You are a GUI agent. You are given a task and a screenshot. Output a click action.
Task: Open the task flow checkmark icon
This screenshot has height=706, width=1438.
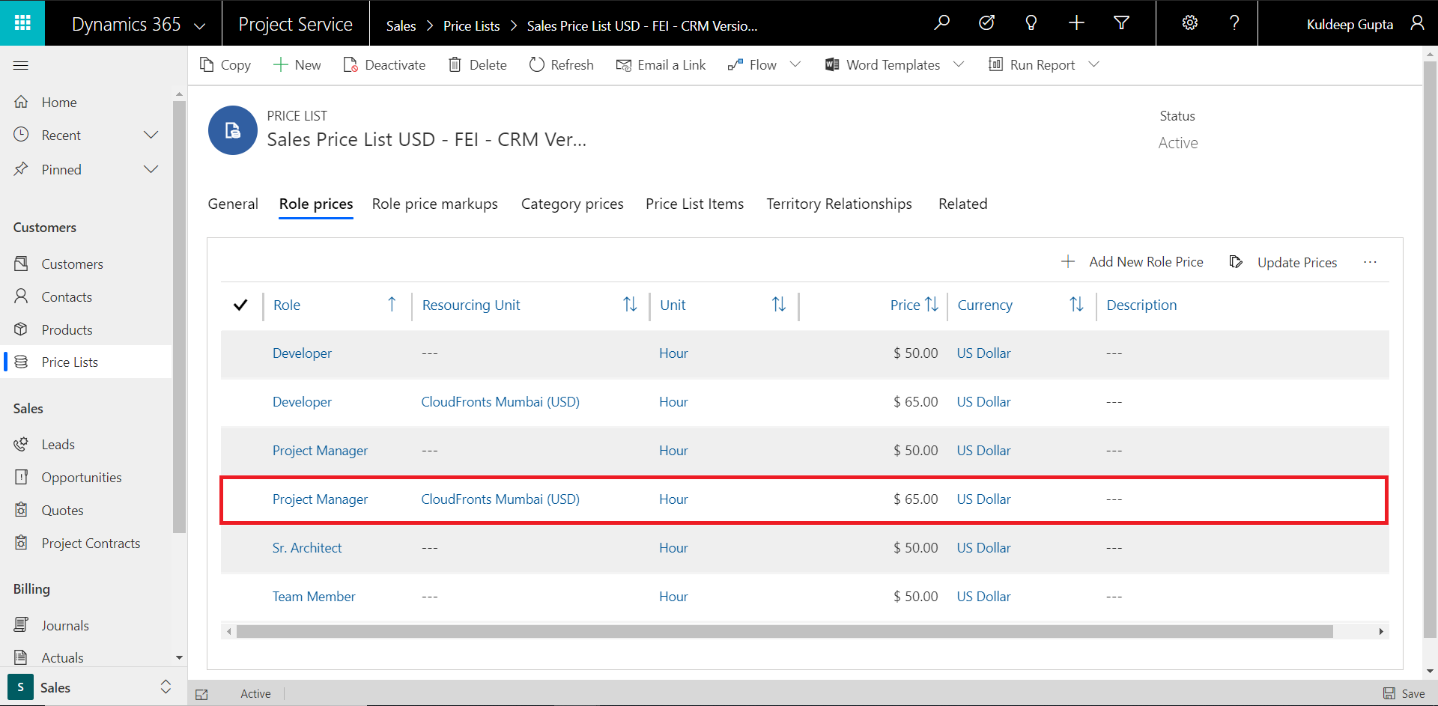tap(987, 23)
